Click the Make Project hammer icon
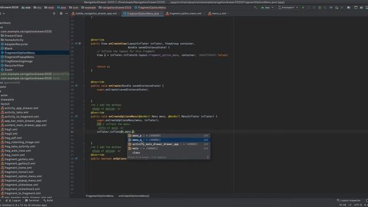 (x=255, y=7)
